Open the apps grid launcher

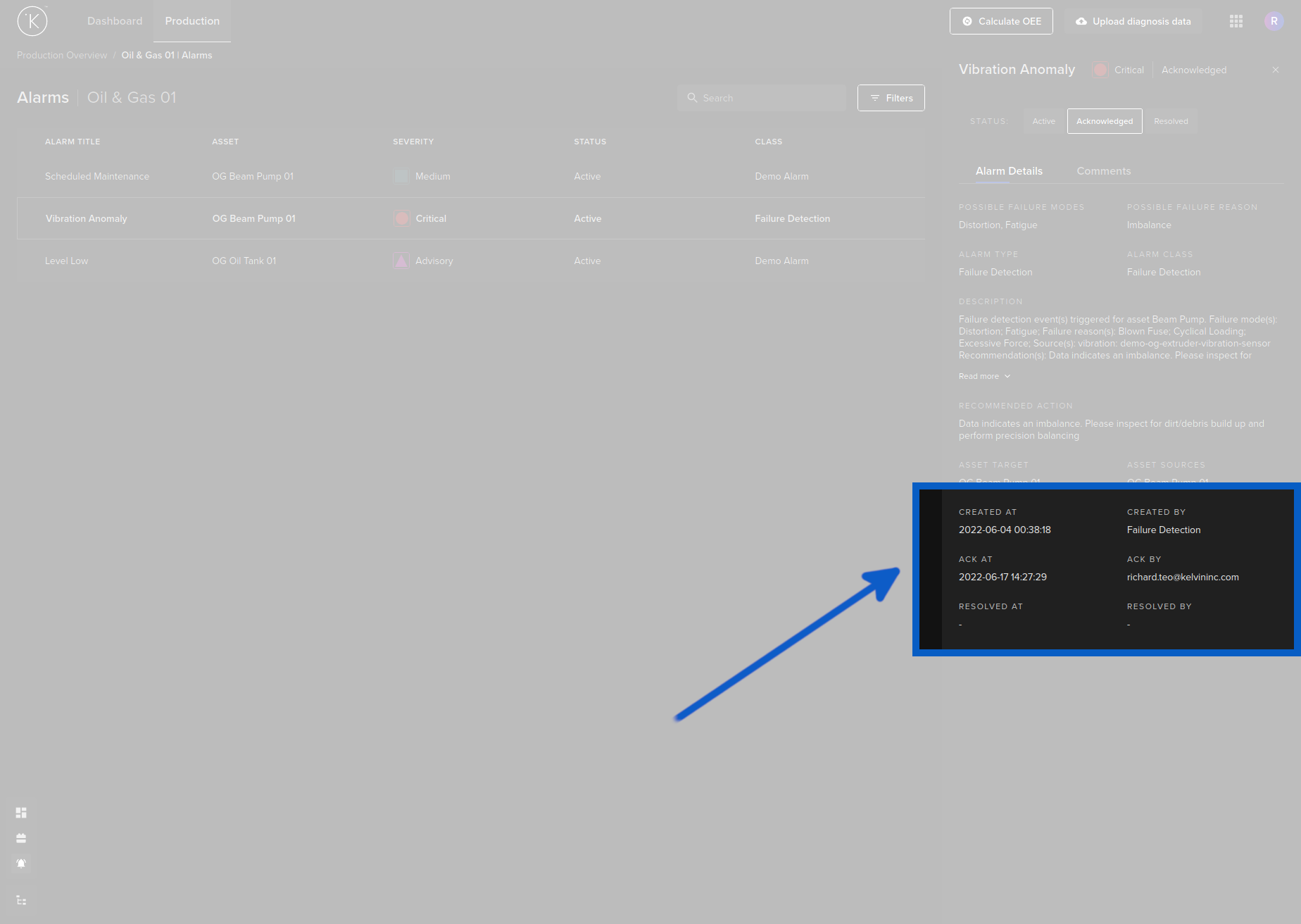click(x=1236, y=21)
